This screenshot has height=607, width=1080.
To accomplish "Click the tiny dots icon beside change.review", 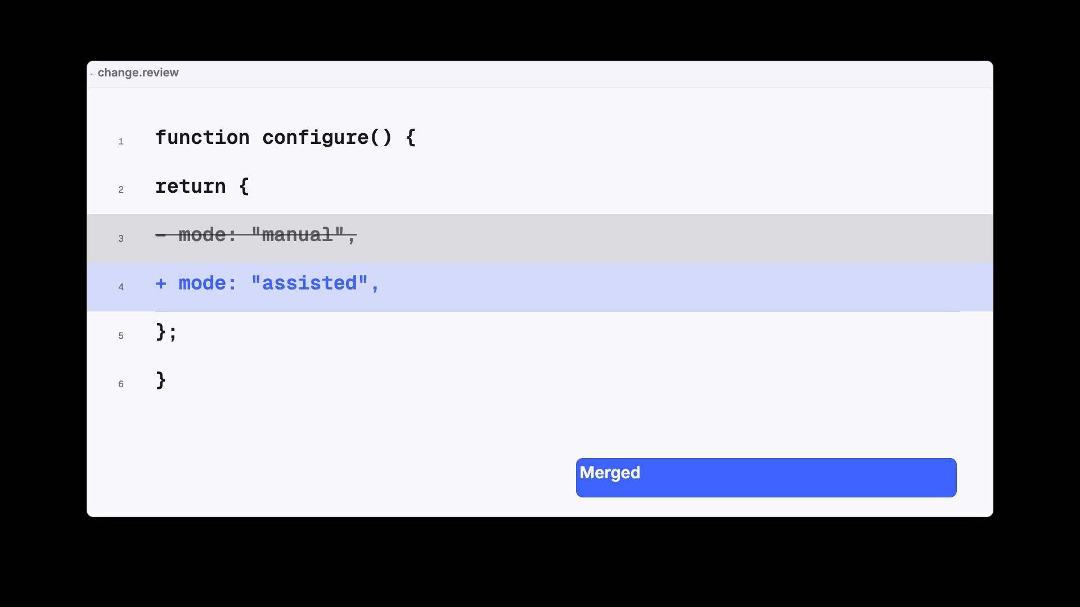I will 92,74.
